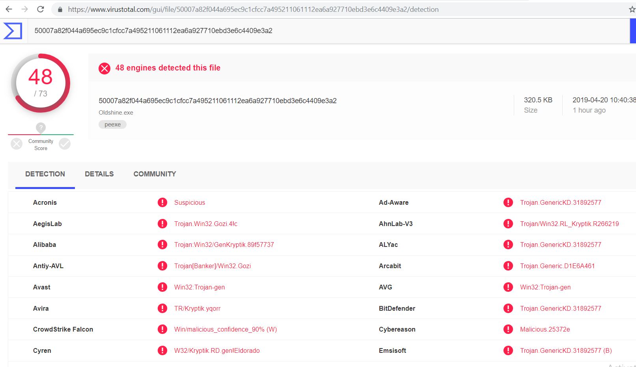This screenshot has width=636, height=367.
Task: Click Alibaba row warning icon
Action: click(162, 245)
